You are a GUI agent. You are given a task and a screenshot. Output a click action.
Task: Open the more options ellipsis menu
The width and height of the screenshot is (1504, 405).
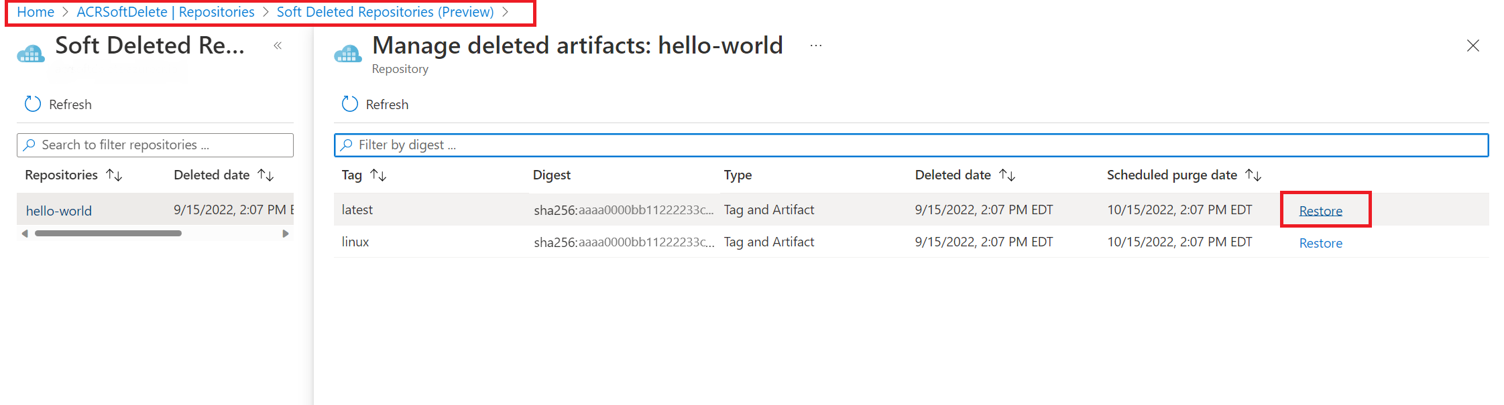[x=815, y=46]
